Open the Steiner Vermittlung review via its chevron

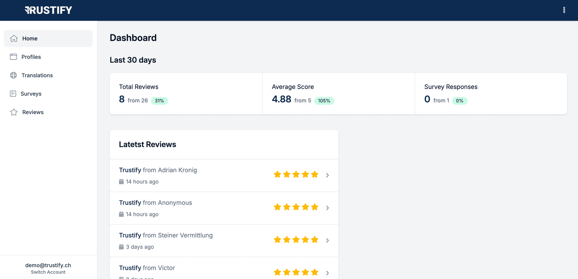[328, 240]
